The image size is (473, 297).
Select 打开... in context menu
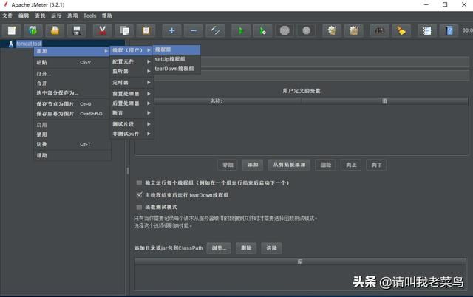[x=72, y=74]
